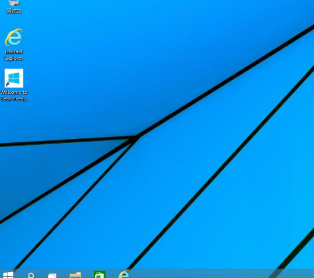Select the Welcome to Tech Preview shortcut icon
This screenshot has width=314, height=278.
click(14, 78)
